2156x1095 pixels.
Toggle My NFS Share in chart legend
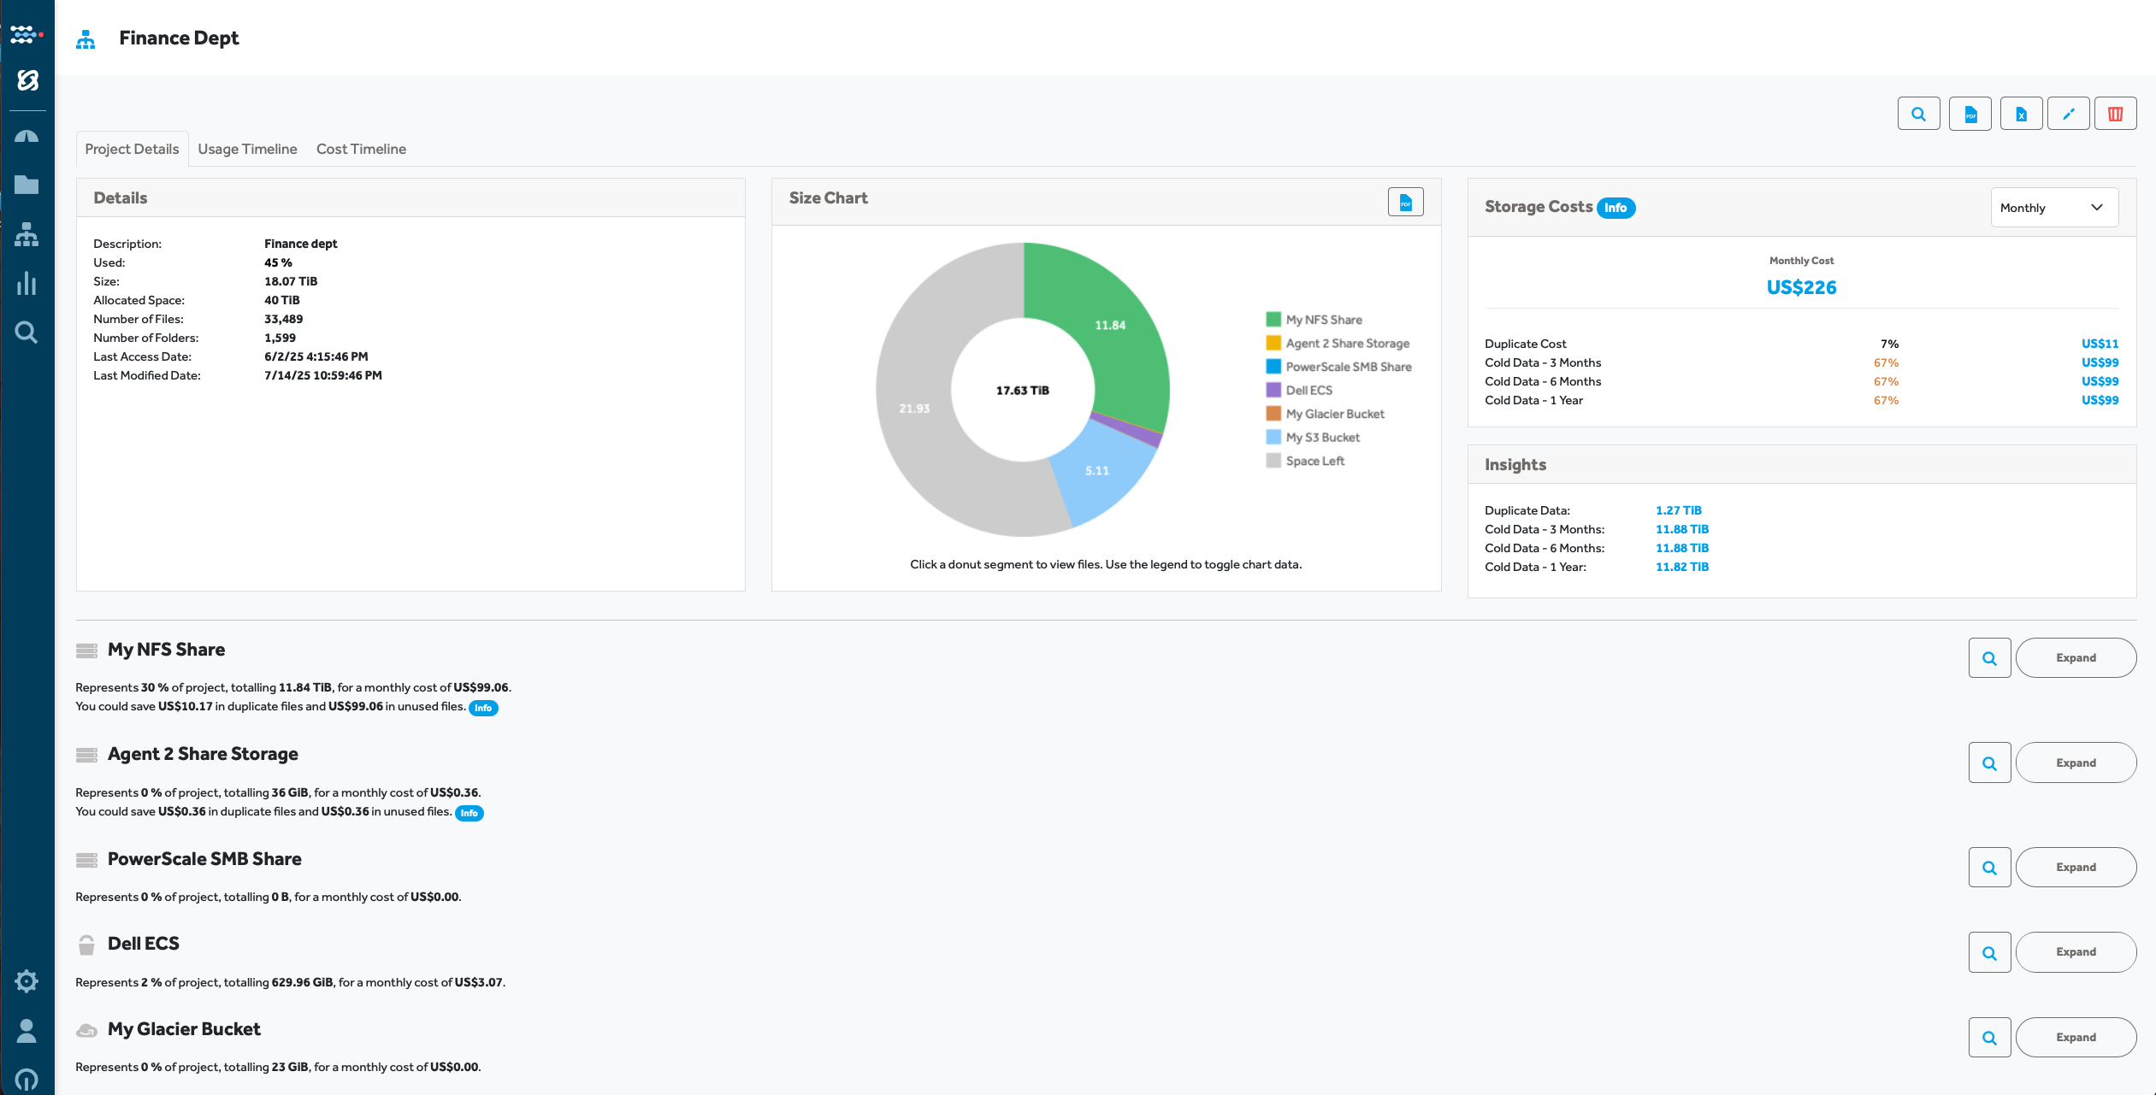click(x=1323, y=320)
